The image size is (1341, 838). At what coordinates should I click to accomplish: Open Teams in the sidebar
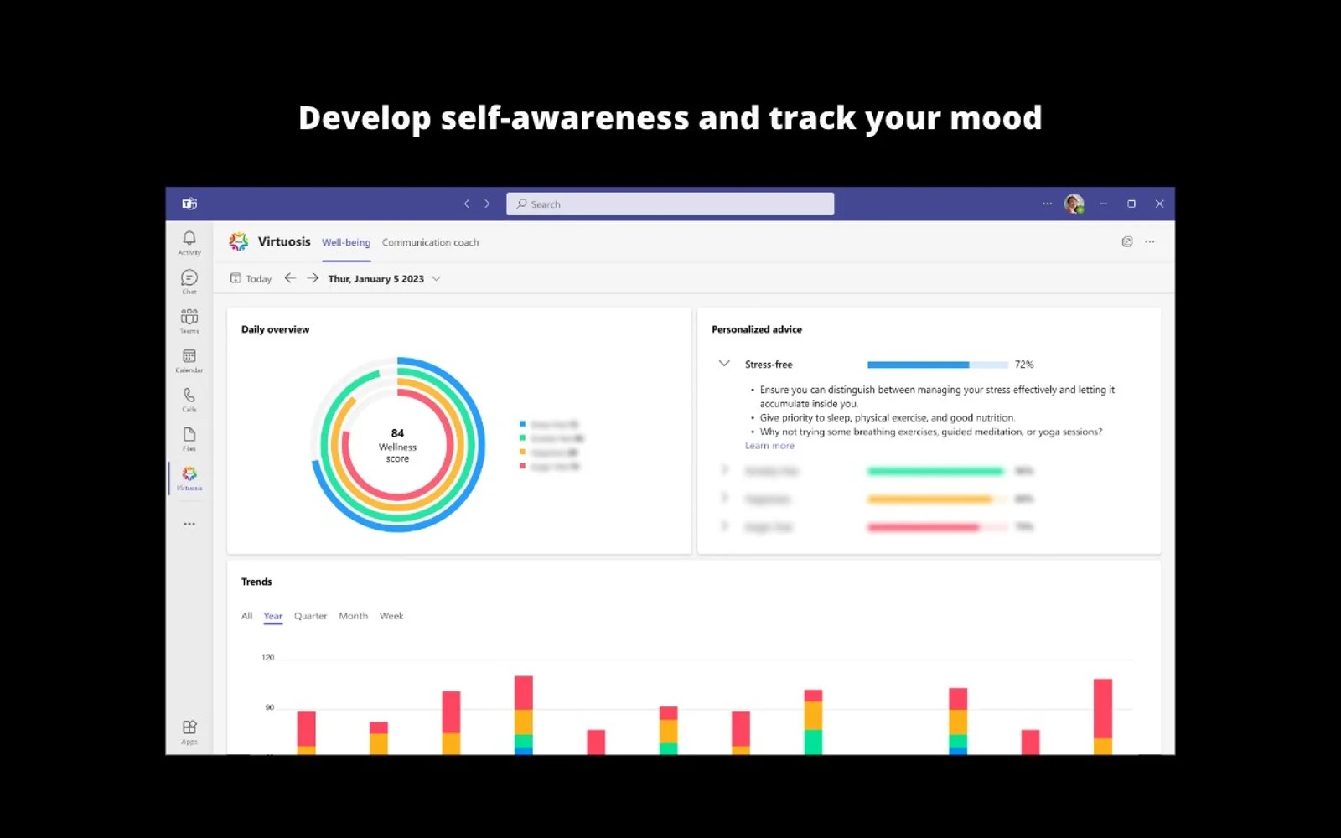pos(189,321)
